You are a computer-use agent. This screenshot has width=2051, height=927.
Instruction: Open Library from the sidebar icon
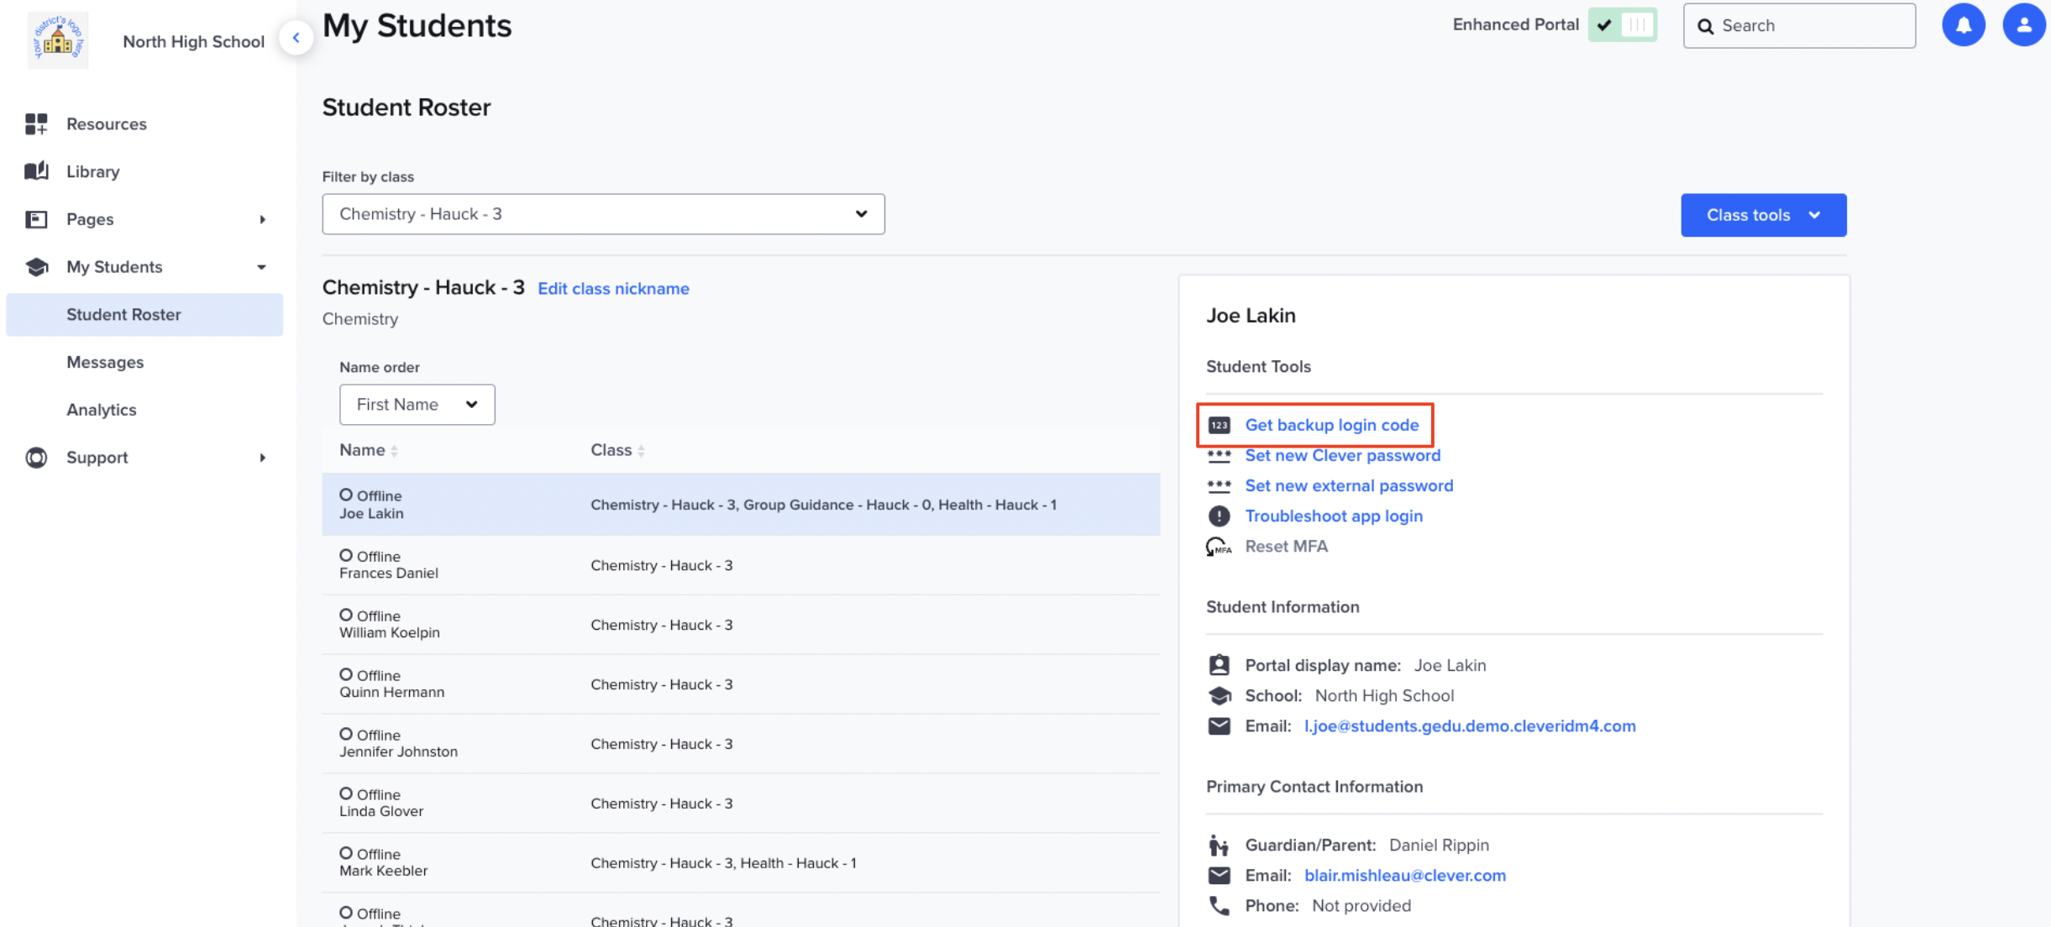36,171
